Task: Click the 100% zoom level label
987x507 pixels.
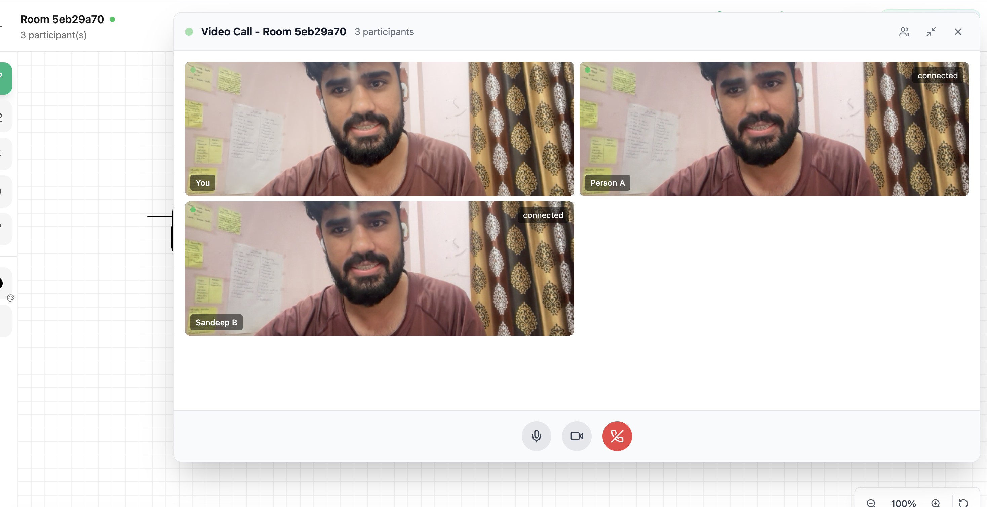Action: tap(903, 503)
